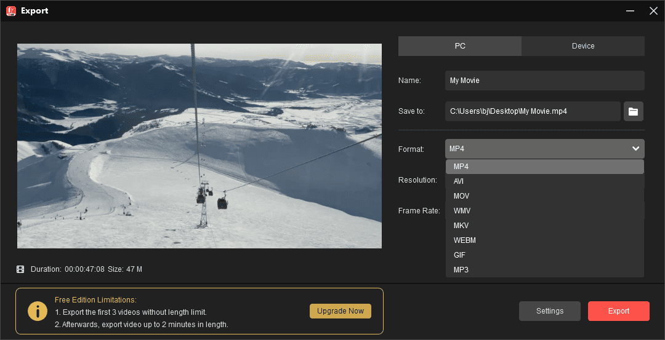Select GIF from the format list
This screenshot has height=340, width=665.
[544, 255]
